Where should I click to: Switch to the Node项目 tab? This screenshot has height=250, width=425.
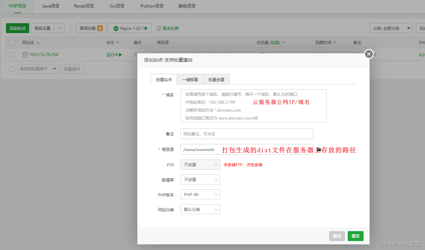84,6
